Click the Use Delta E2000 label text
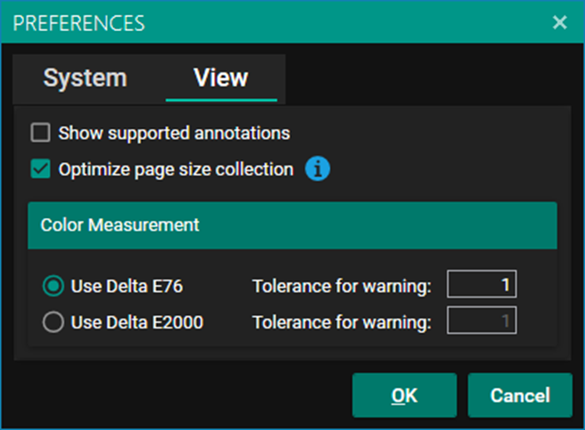Screen dimensions: 585x430 click(x=136, y=322)
